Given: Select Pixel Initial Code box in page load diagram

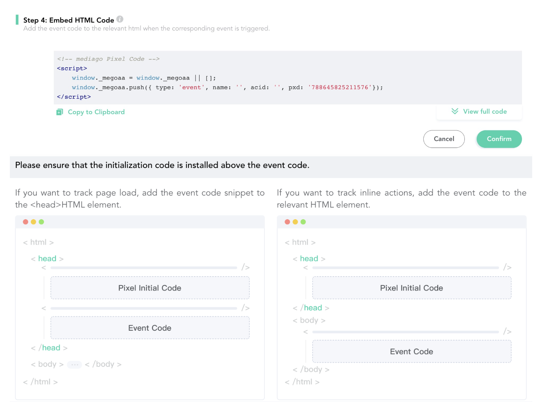Looking at the screenshot, I should 150,288.
